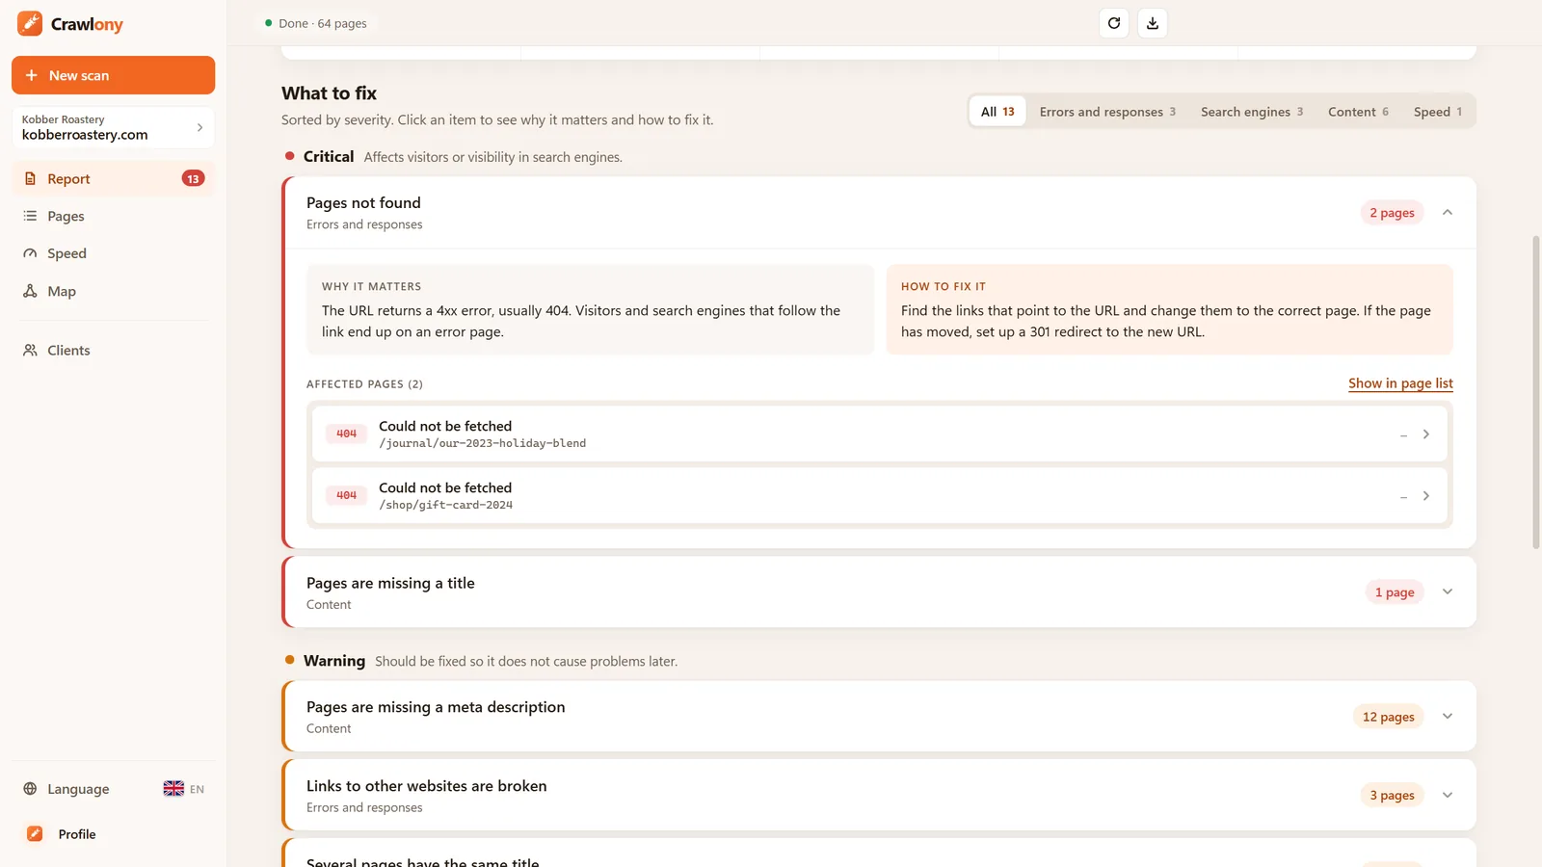Click the page vertical scrollbar

coord(1536,392)
